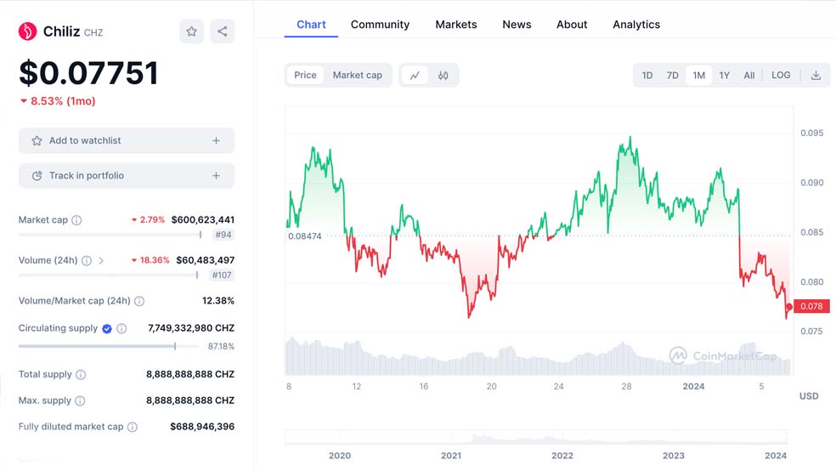Expand the Volume (24h) chevron arrow
Screen dimensions: 836x471
101,261
